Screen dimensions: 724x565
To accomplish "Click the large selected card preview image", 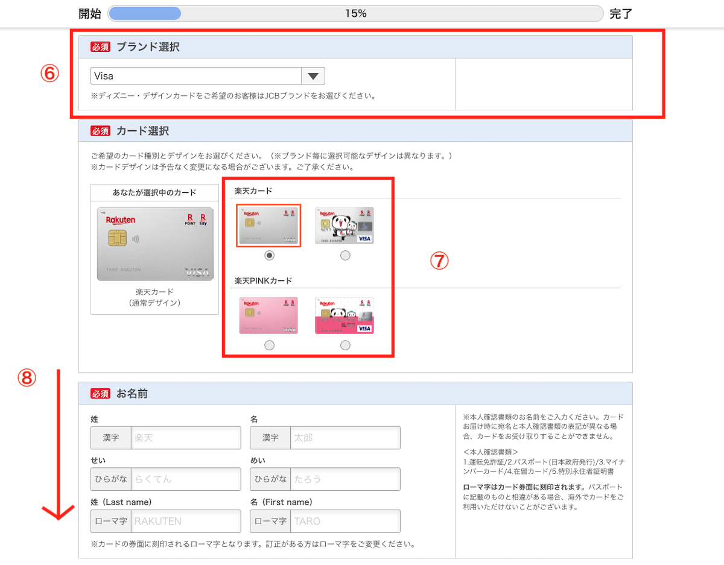I will point(155,244).
